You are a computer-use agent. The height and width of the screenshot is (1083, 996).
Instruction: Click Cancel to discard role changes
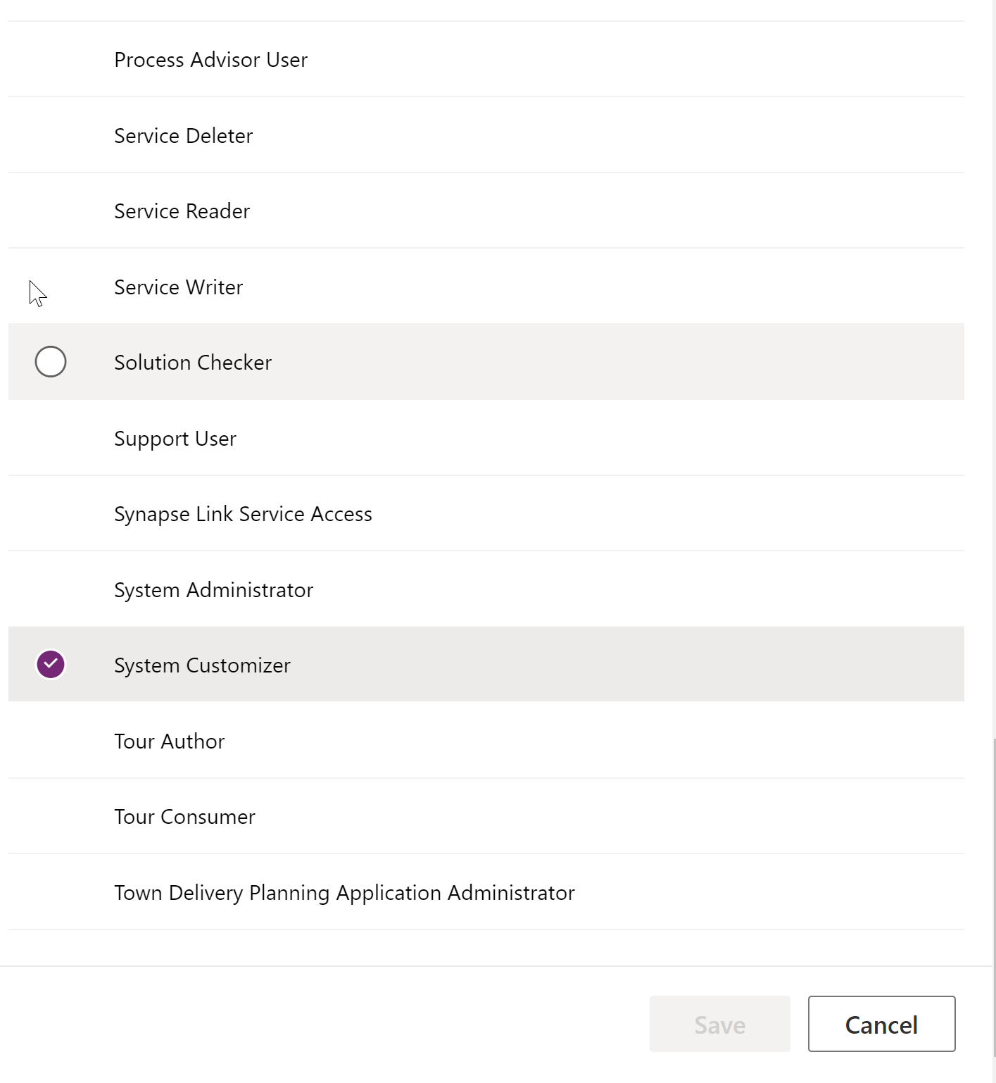point(881,1025)
